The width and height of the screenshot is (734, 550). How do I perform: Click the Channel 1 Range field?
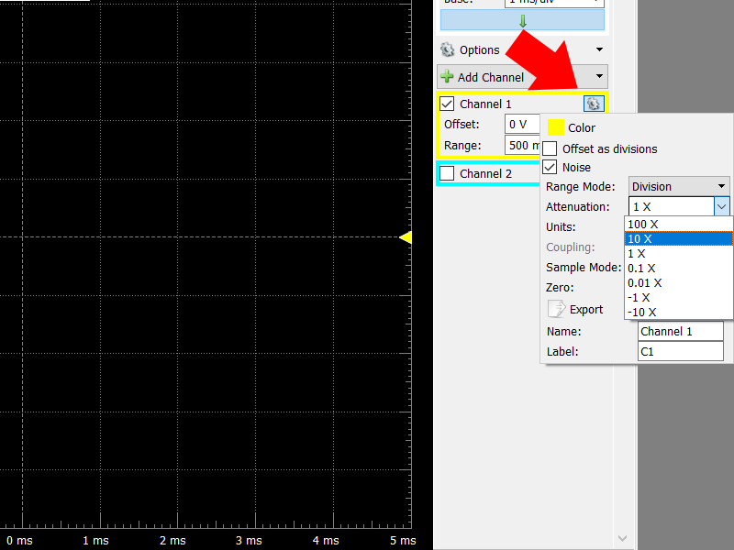pyautogui.click(x=522, y=145)
